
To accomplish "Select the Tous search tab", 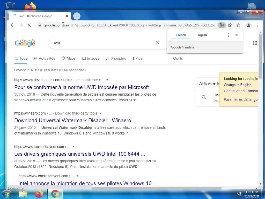I will 21,59.
